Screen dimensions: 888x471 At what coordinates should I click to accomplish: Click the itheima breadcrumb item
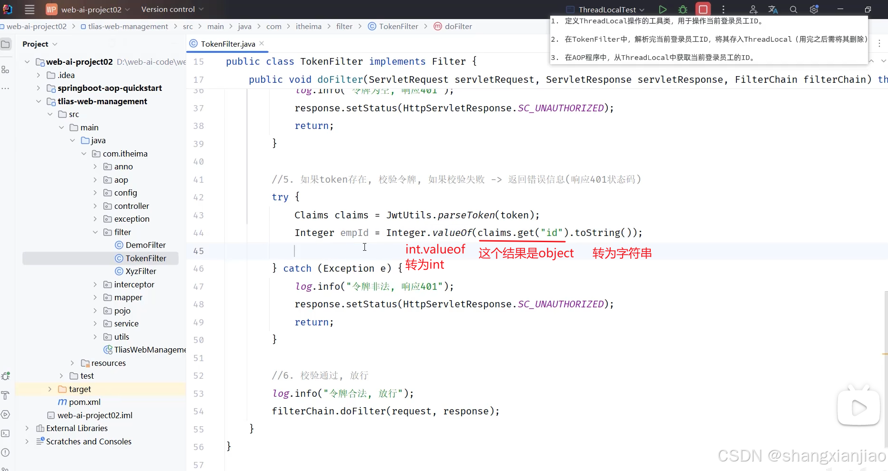coord(308,26)
